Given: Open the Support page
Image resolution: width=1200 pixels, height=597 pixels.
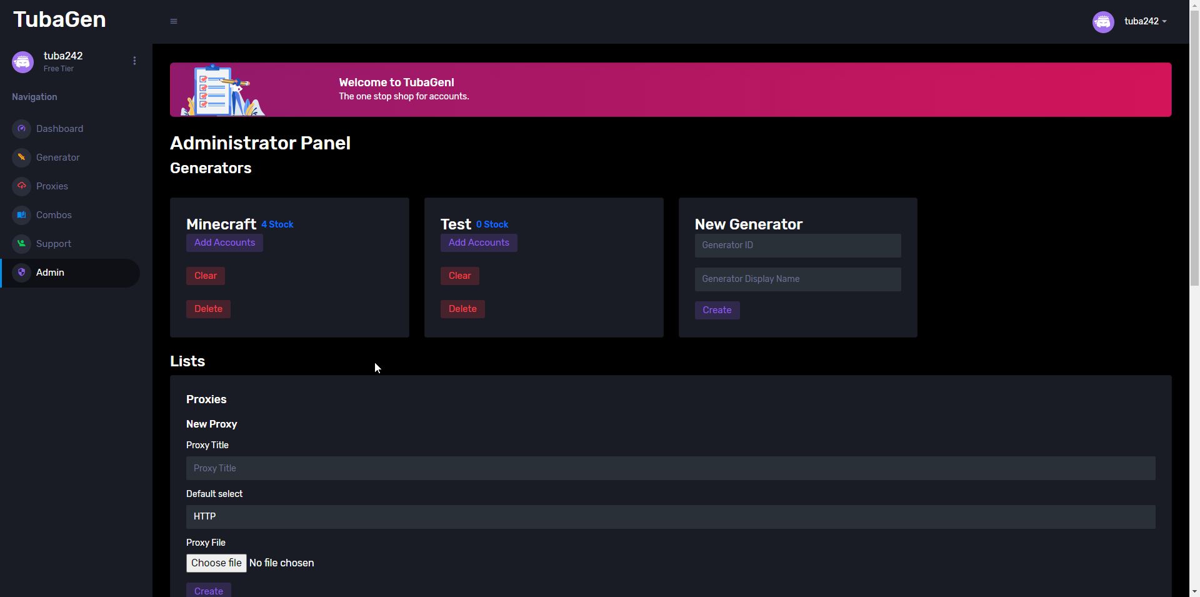Looking at the screenshot, I should pos(70,244).
